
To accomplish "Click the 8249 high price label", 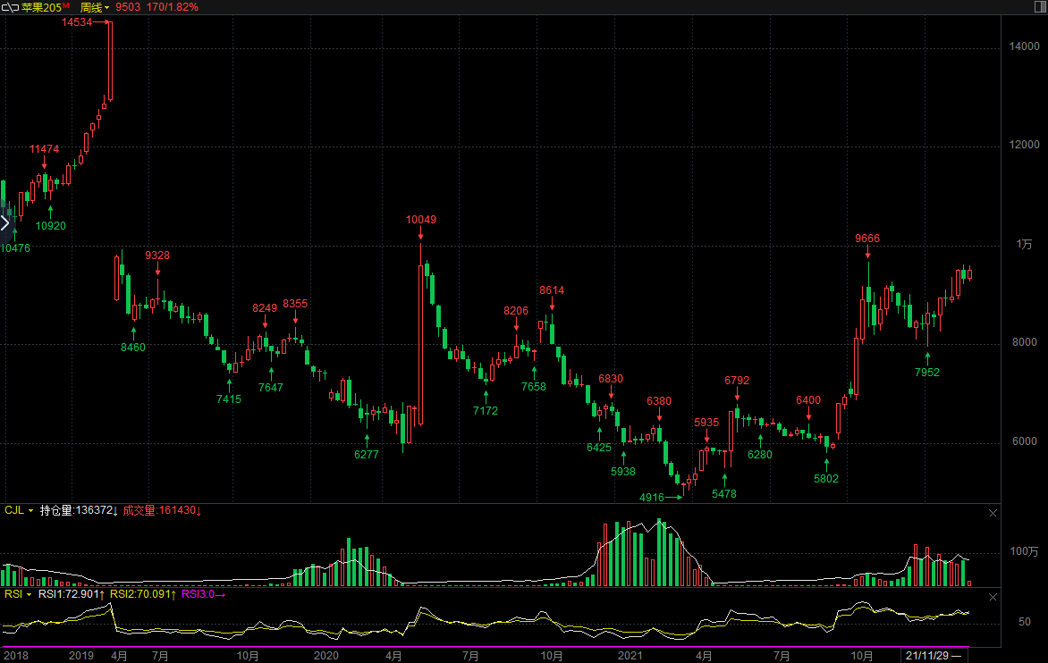I will (265, 307).
